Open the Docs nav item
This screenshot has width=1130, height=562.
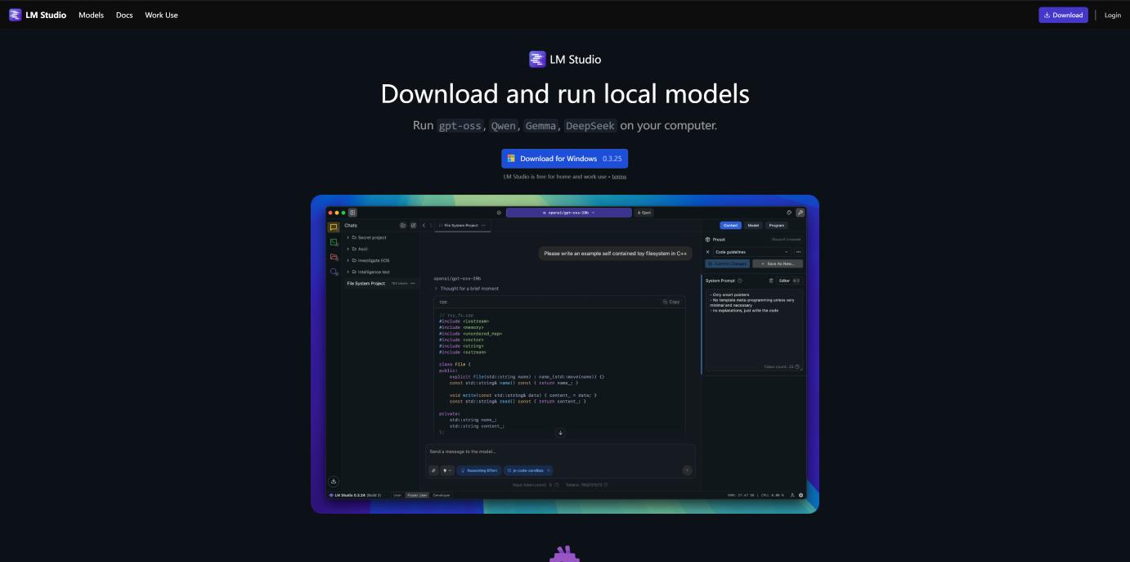tap(124, 15)
